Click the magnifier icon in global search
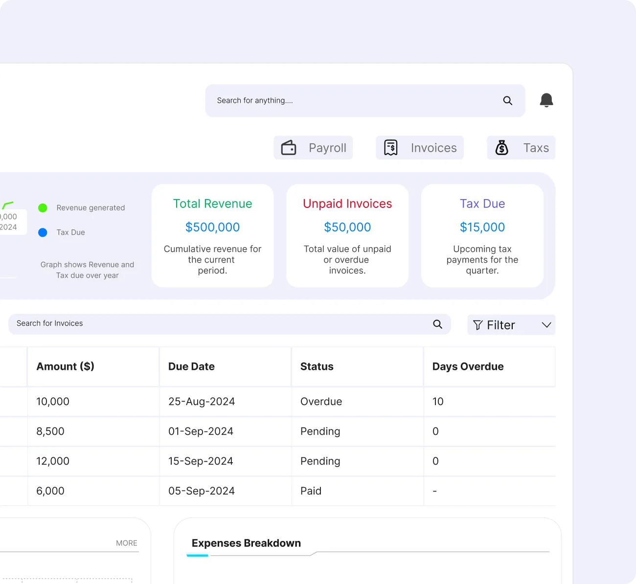Image resolution: width=636 pixels, height=584 pixels. point(508,100)
